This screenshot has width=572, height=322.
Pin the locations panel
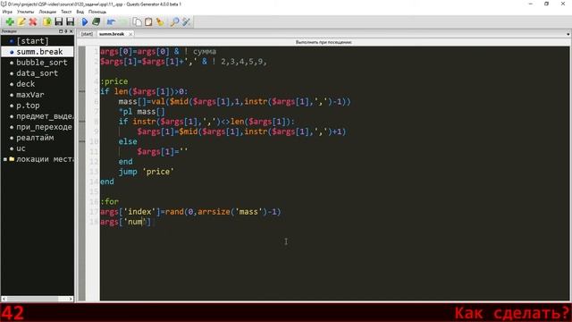(65, 31)
